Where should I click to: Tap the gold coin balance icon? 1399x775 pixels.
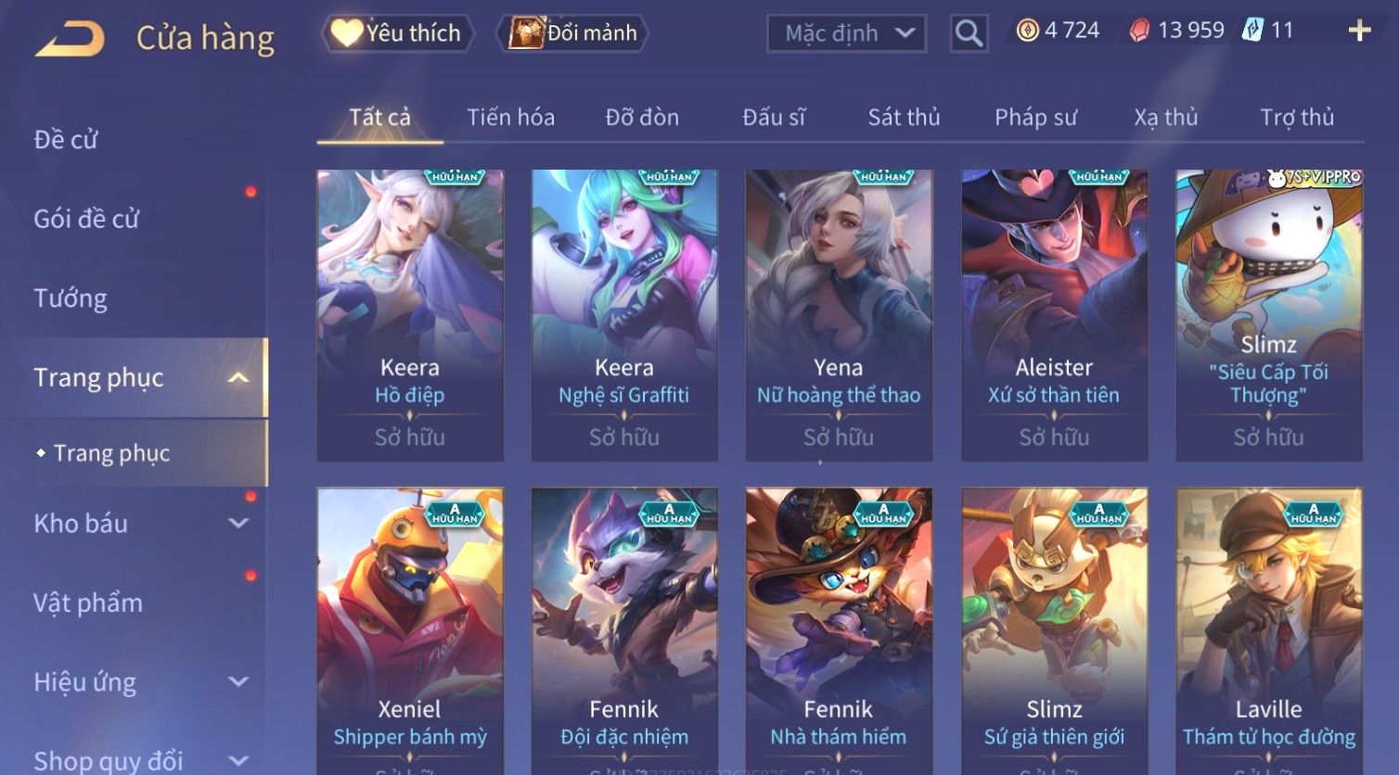pyautogui.click(x=1027, y=31)
